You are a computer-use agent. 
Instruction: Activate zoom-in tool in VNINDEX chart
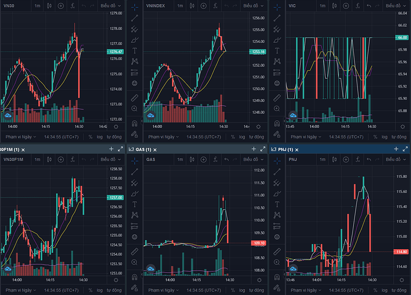pos(135,109)
